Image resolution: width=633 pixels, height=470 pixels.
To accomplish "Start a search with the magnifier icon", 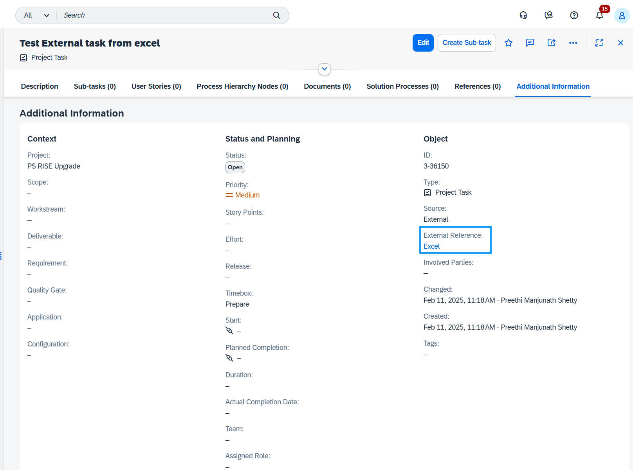I will pyautogui.click(x=276, y=15).
